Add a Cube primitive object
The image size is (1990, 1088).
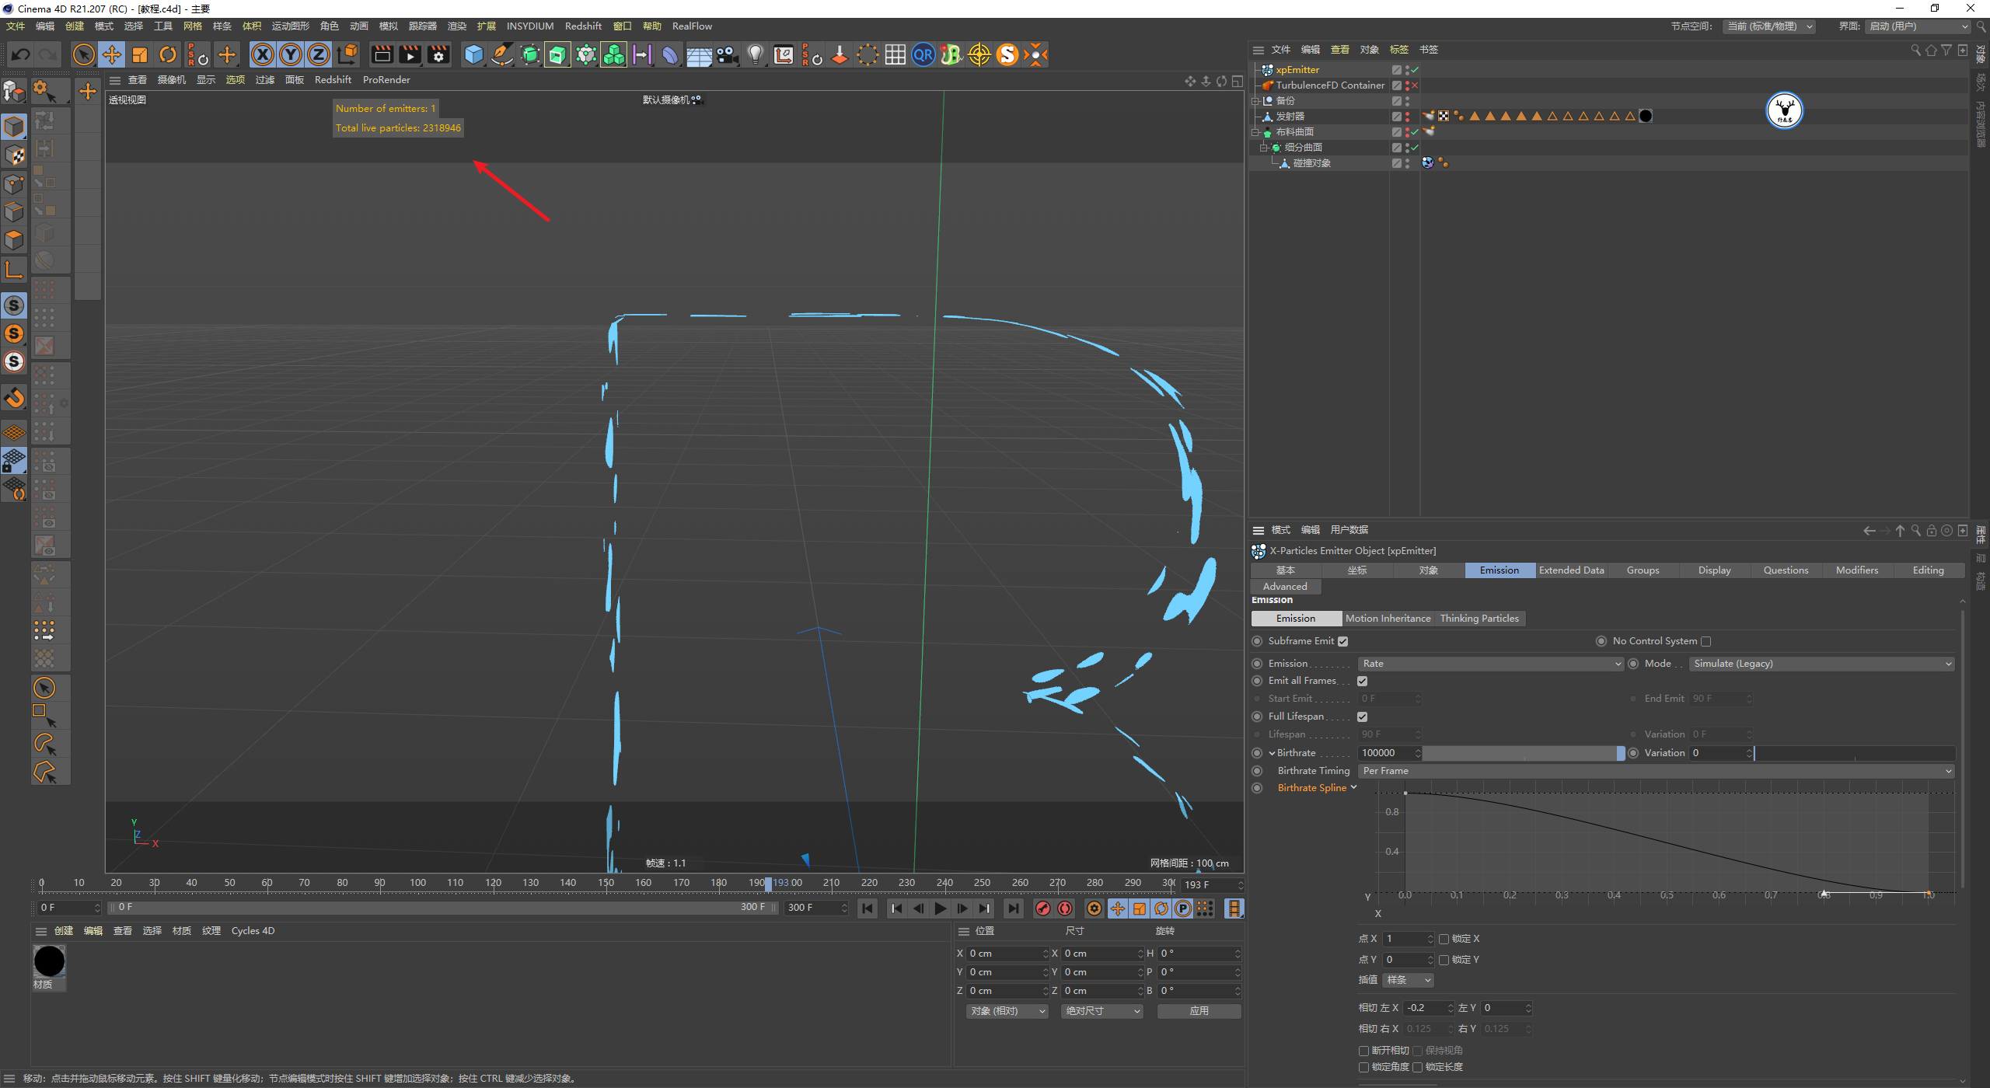(473, 54)
